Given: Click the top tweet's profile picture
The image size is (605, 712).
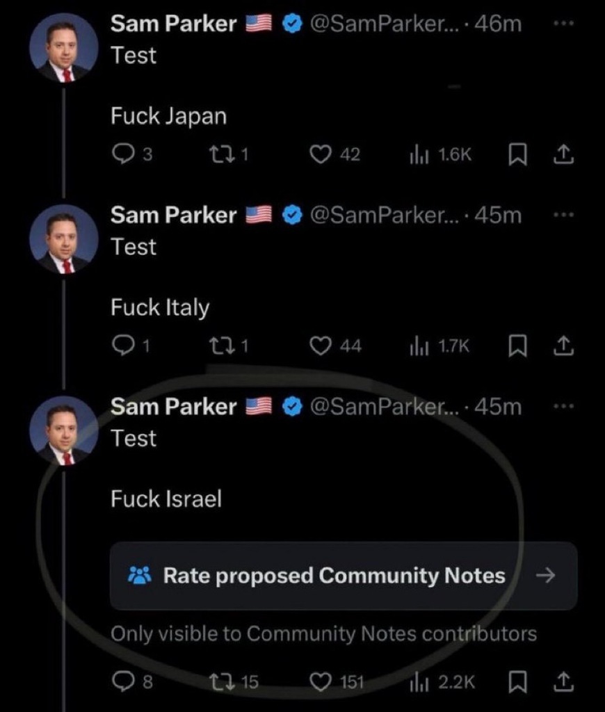Looking at the screenshot, I should tap(63, 48).
